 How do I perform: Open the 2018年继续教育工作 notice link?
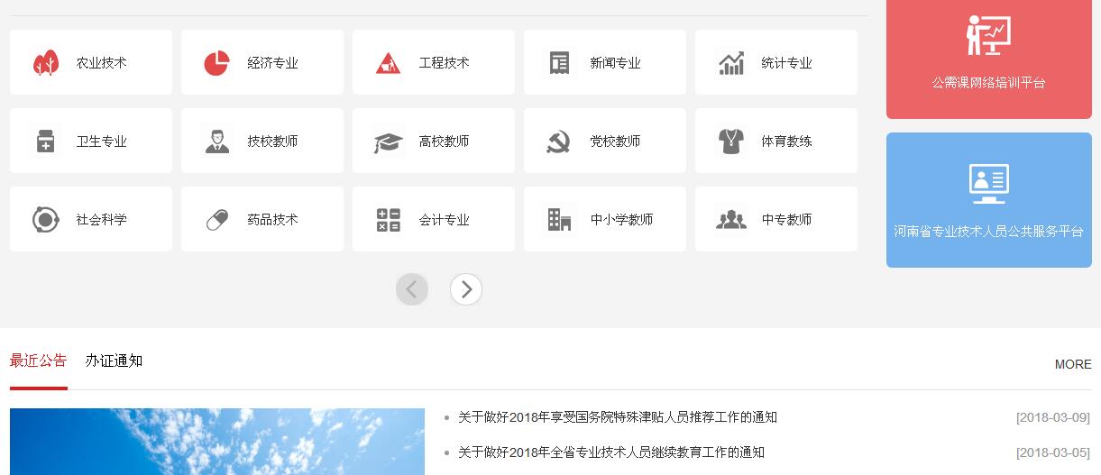point(610,452)
